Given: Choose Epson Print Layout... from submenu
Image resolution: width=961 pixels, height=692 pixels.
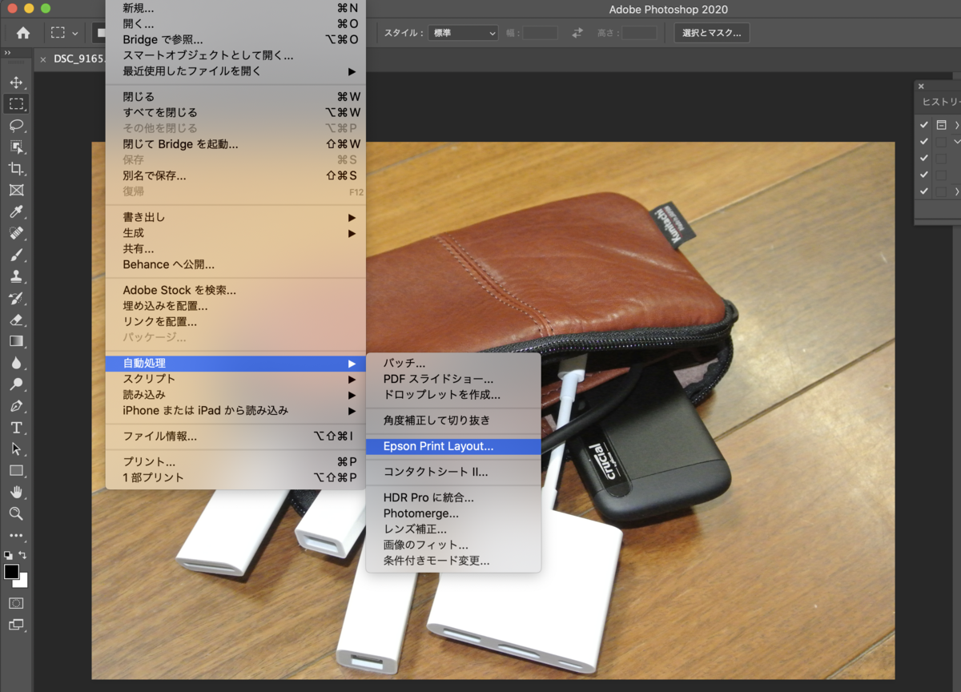Looking at the screenshot, I should click(453, 446).
